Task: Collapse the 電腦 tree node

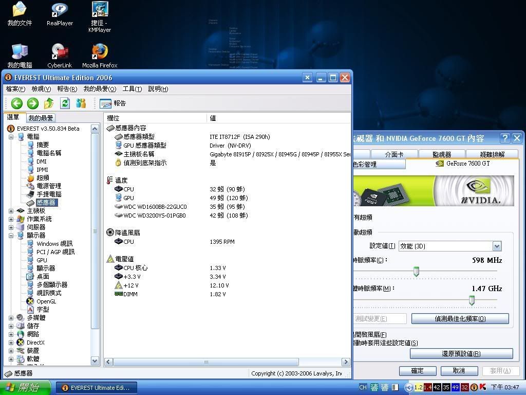Action: coord(11,137)
